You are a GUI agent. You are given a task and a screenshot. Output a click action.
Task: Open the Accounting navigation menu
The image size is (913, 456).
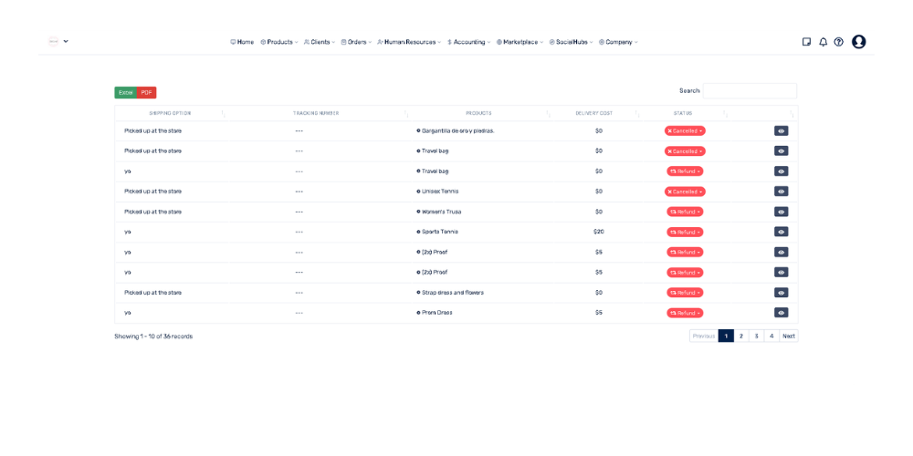pos(468,42)
